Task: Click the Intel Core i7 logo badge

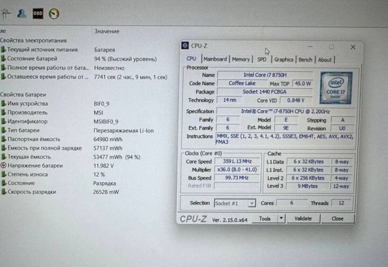Action: [x=336, y=88]
